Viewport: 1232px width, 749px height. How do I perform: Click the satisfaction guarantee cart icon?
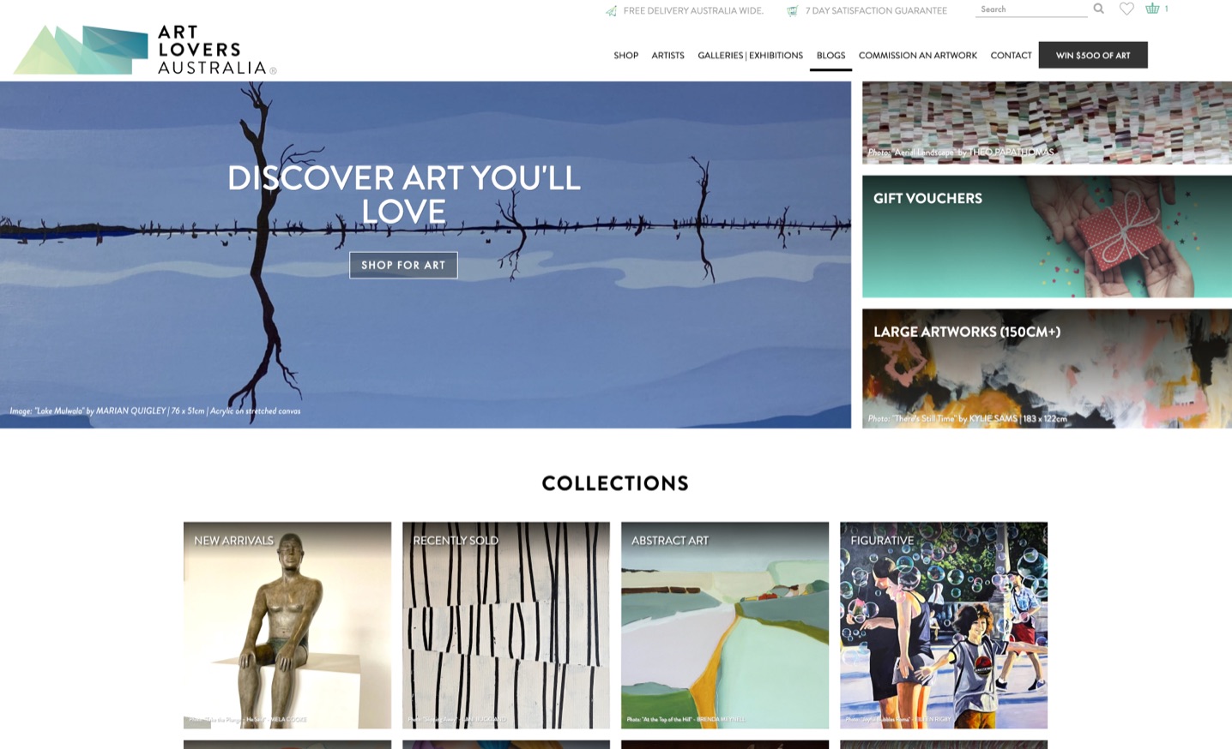pyautogui.click(x=793, y=11)
